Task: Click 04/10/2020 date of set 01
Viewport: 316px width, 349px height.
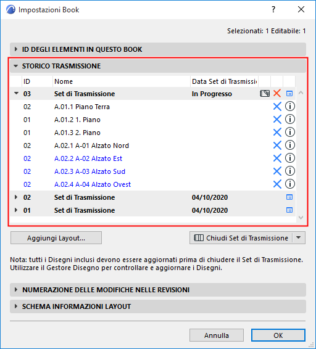Action: pos(210,210)
